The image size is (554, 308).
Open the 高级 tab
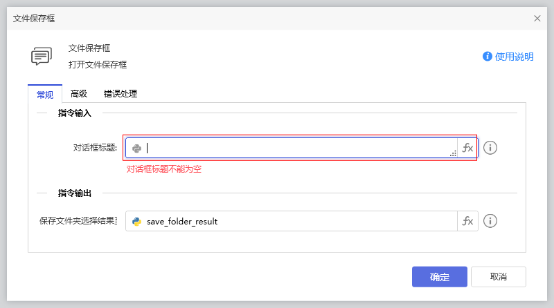[79, 94]
